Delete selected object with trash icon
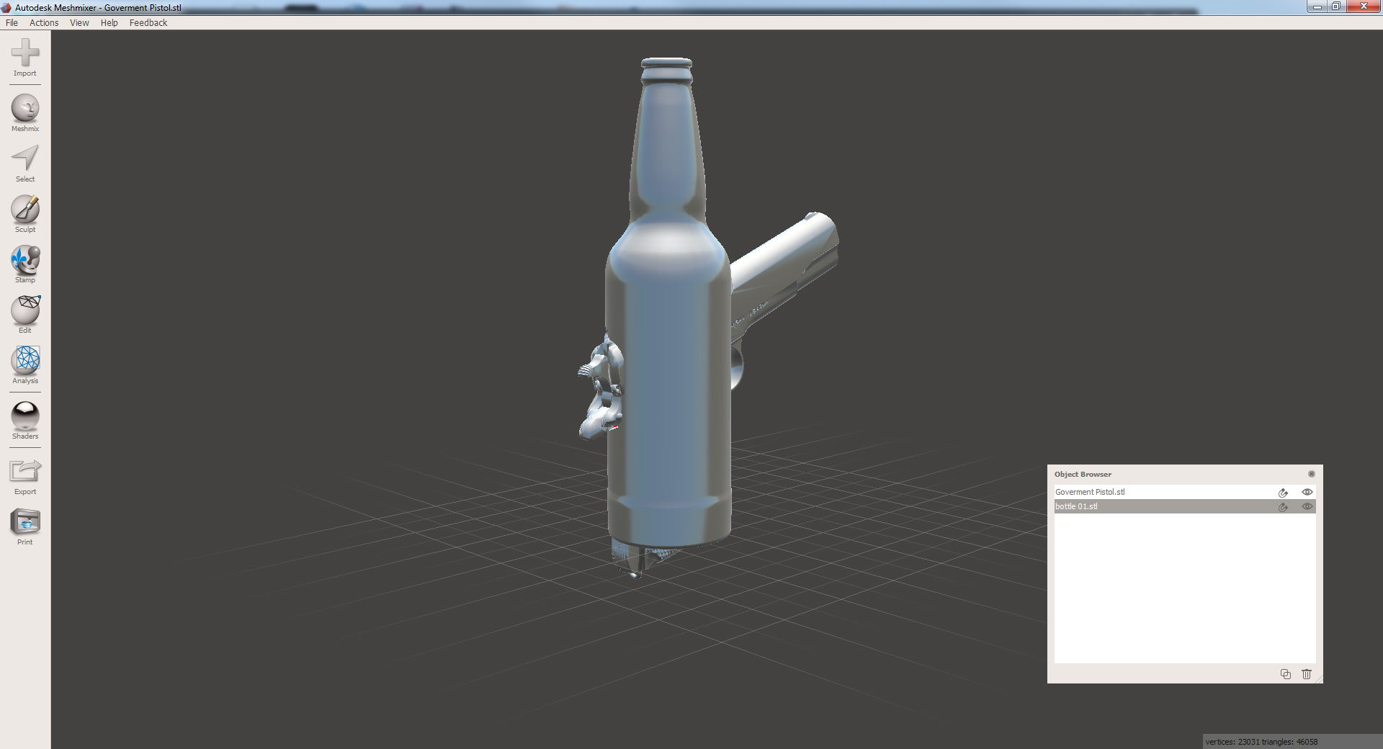 (x=1307, y=674)
